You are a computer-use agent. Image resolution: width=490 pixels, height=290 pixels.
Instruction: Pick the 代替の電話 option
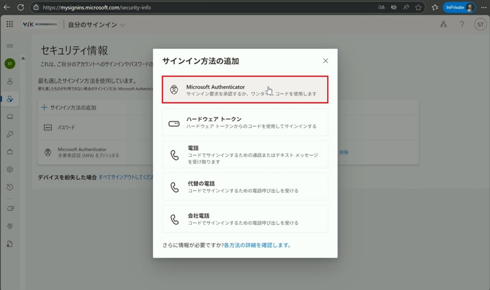[245, 187]
